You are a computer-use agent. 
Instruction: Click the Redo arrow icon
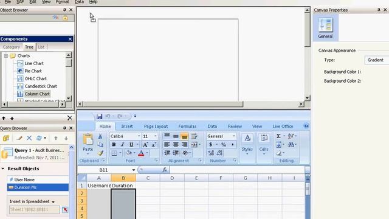[x=120, y=116]
